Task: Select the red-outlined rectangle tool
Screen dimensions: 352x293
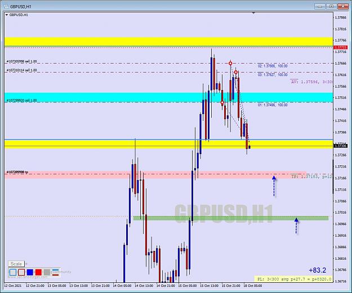Action: coord(21,272)
